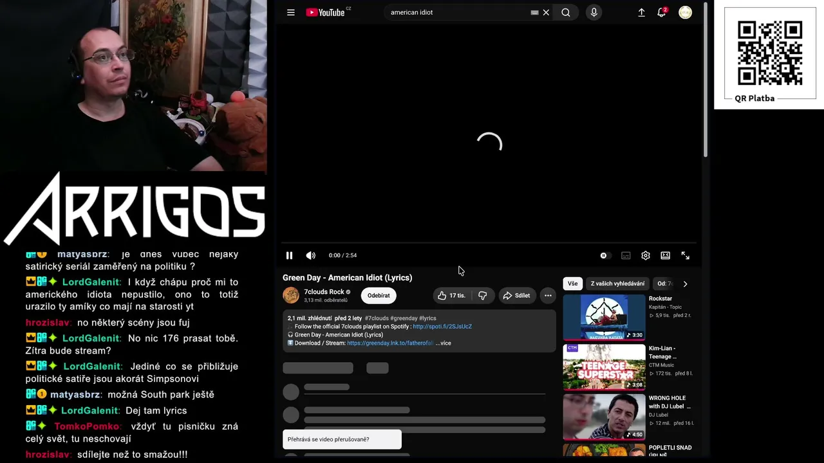Open the Teenage Superstar video thumbnail

pyautogui.click(x=604, y=367)
